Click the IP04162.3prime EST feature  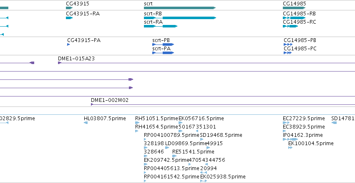pos(290,139)
